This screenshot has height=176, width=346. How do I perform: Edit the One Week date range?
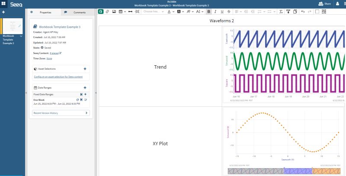pyautogui.click(x=86, y=100)
